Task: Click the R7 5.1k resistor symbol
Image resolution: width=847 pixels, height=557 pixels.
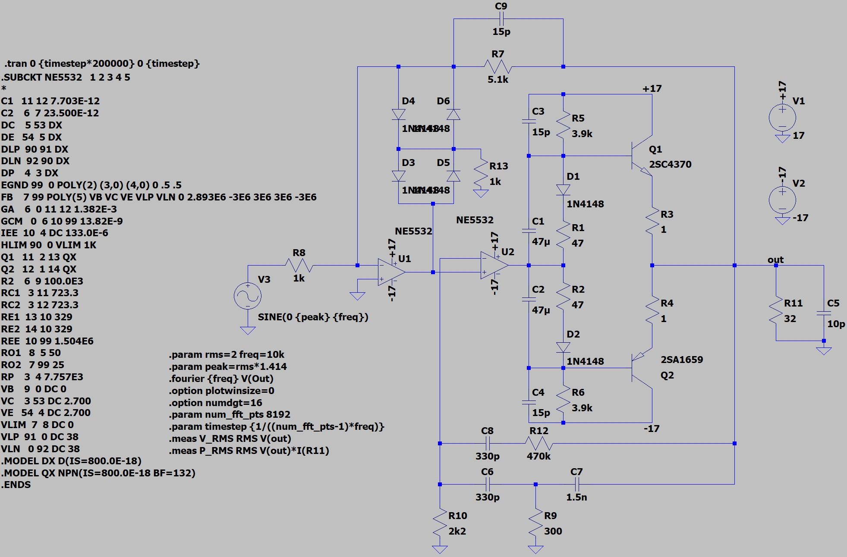Action: click(498, 67)
